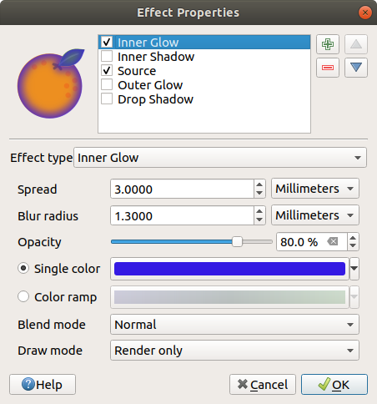Decrease opacity with the spinner down arrow
The image size is (377, 404).
[353, 246]
